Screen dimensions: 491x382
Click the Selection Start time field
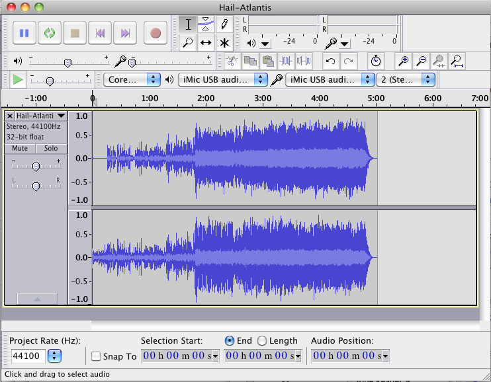point(177,356)
